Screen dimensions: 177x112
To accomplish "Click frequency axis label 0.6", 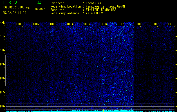I will 2,106.
